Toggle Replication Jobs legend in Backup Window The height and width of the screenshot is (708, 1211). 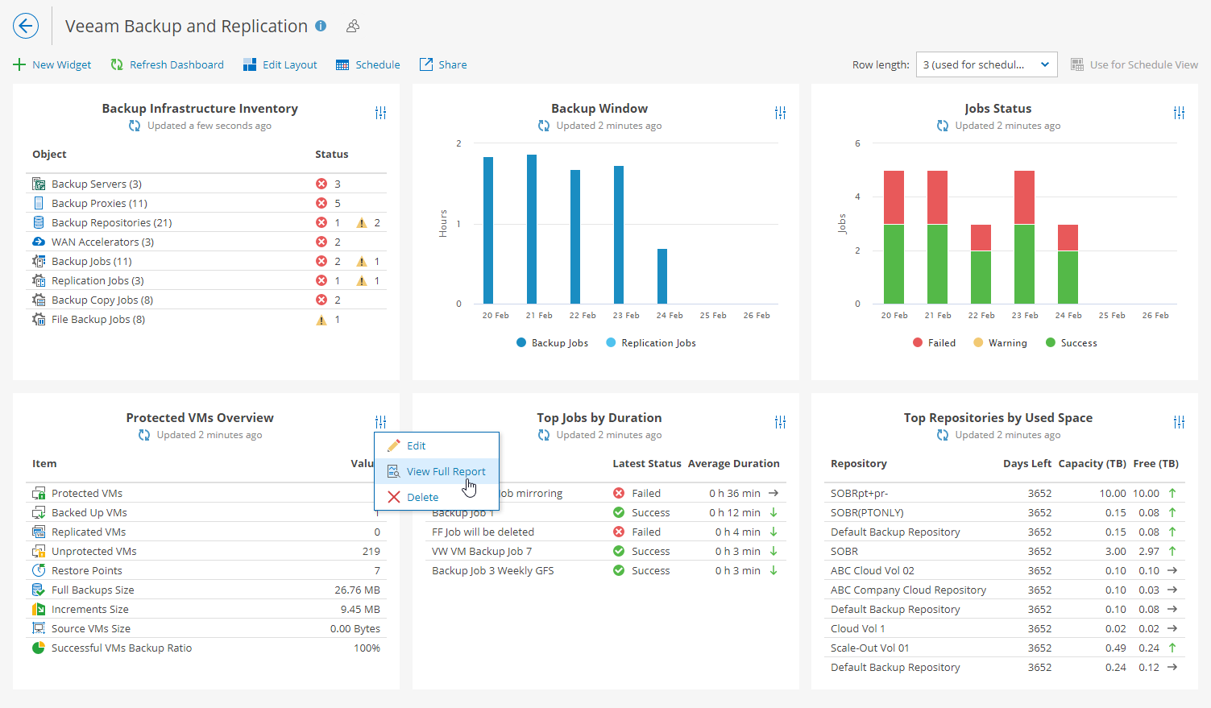[x=651, y=343]
